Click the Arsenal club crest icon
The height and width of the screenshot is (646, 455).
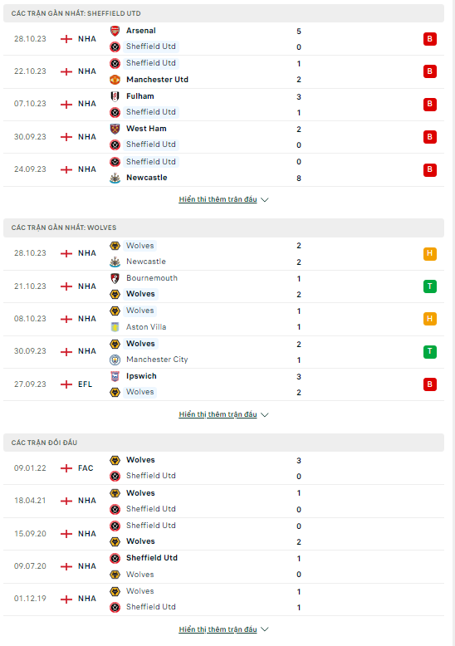coord(115,31)
